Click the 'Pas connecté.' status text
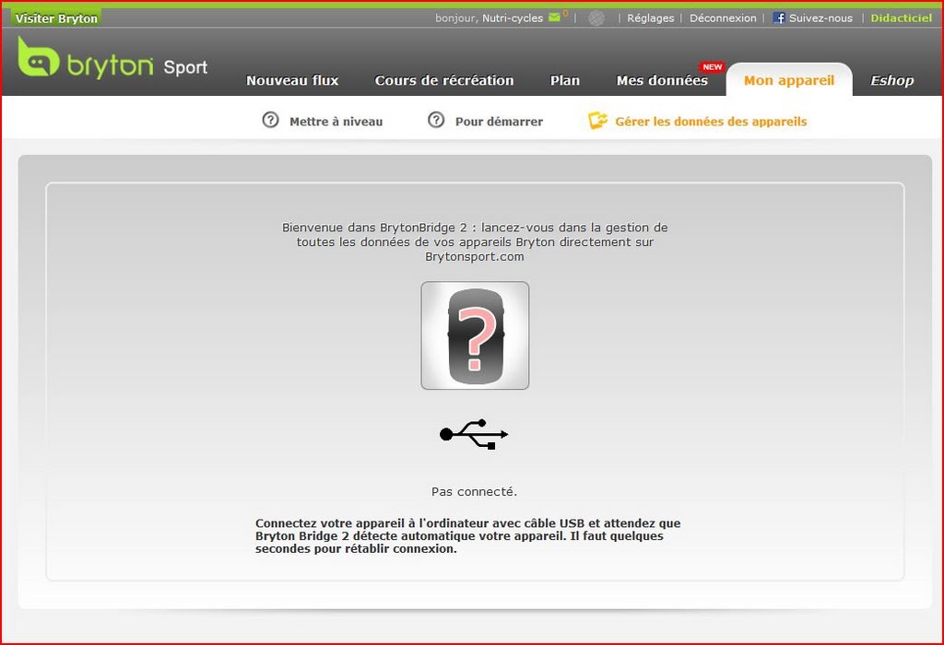 coord(474,491)
